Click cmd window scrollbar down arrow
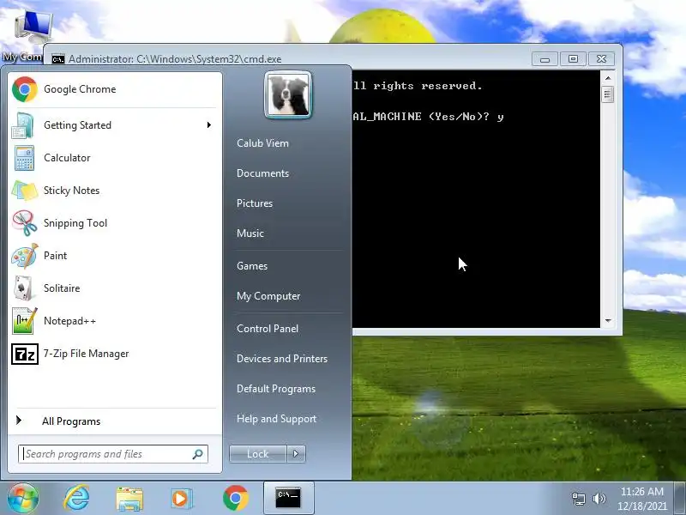The image size is (686, 515). click(608, 320)
